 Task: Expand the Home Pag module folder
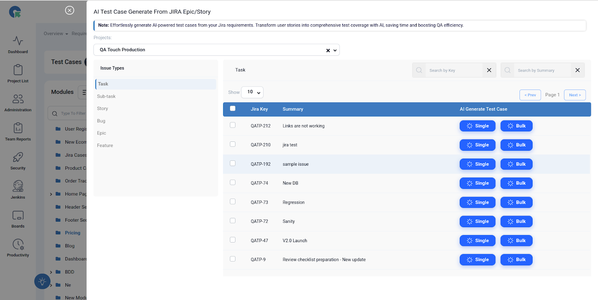(51, 194)
